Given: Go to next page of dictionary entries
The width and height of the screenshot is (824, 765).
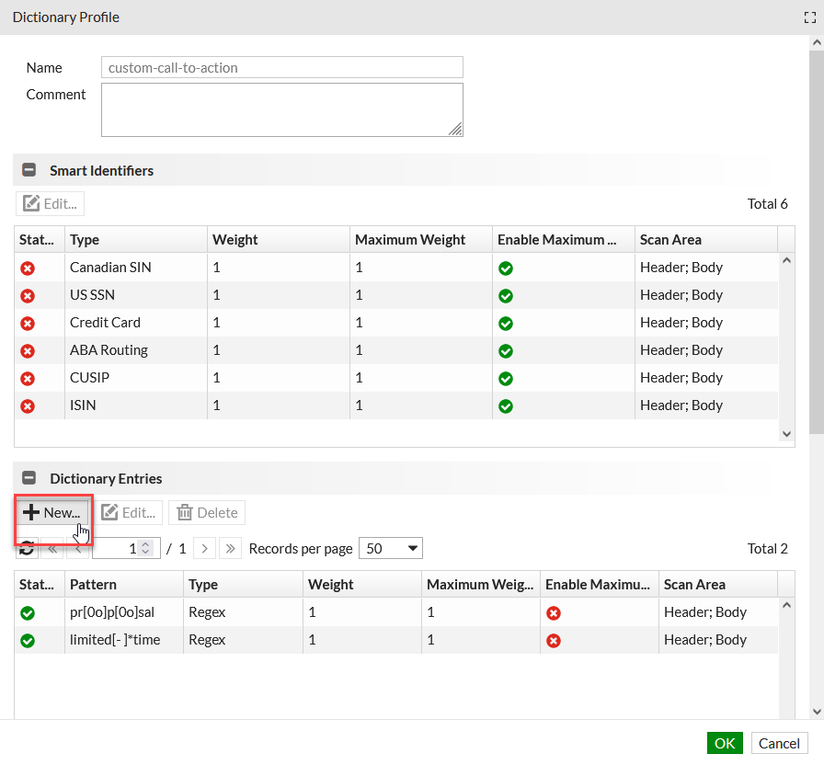Looking at the screenshot, I should pyautogui.click(x=204, y=549).
